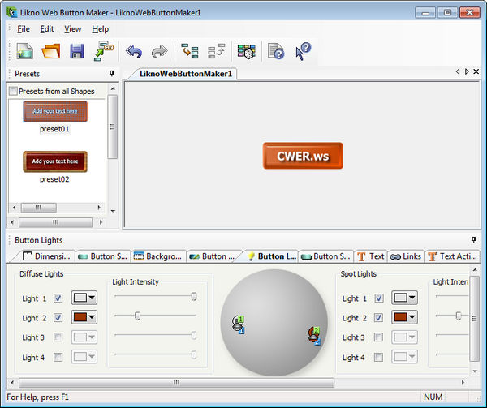Adjust Diffuse Light 2 intensity slider handle
This screenshot has height=408, width=487.
pyautogui.click(x=138, y=316)
